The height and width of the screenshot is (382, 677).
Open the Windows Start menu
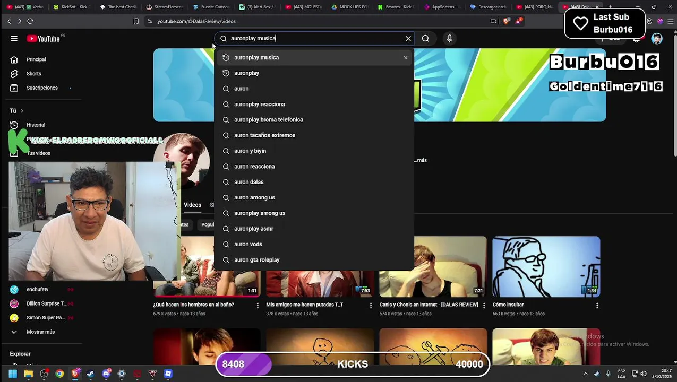pos(13,374)
